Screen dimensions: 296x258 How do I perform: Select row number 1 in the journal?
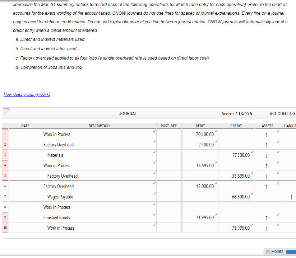pos(5,134)
